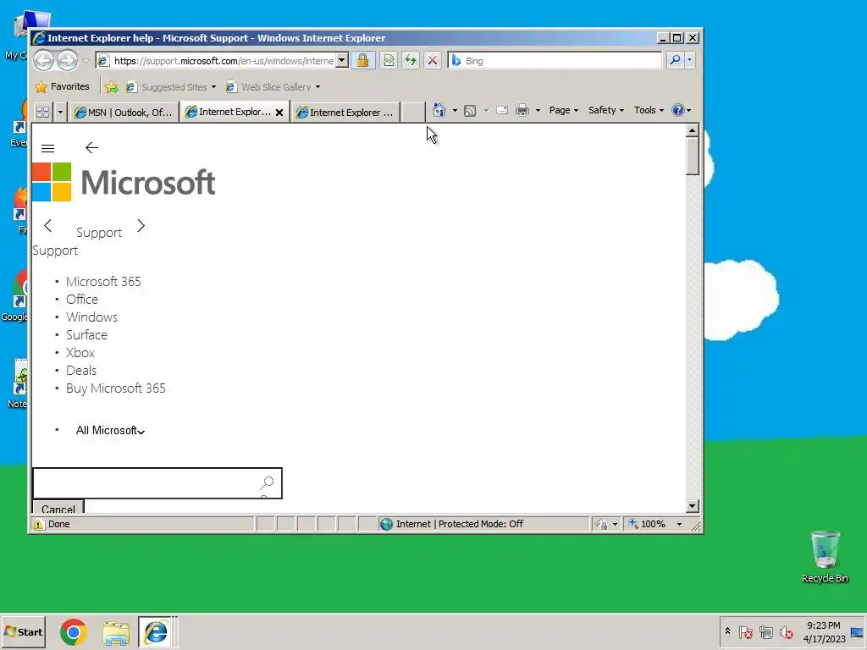Viewport: 867px width, 650px height.
Task: Click the left chevron beside Support
Action: pos(47,225)
